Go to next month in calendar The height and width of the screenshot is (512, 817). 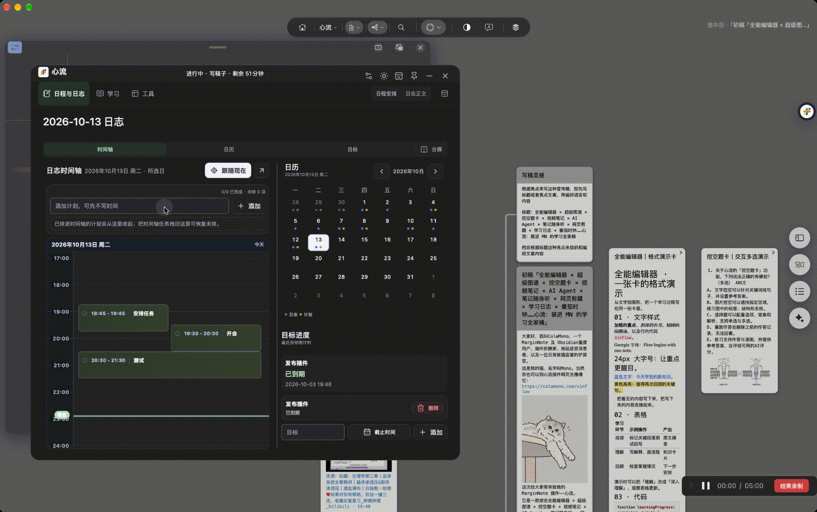click(435, 171)
